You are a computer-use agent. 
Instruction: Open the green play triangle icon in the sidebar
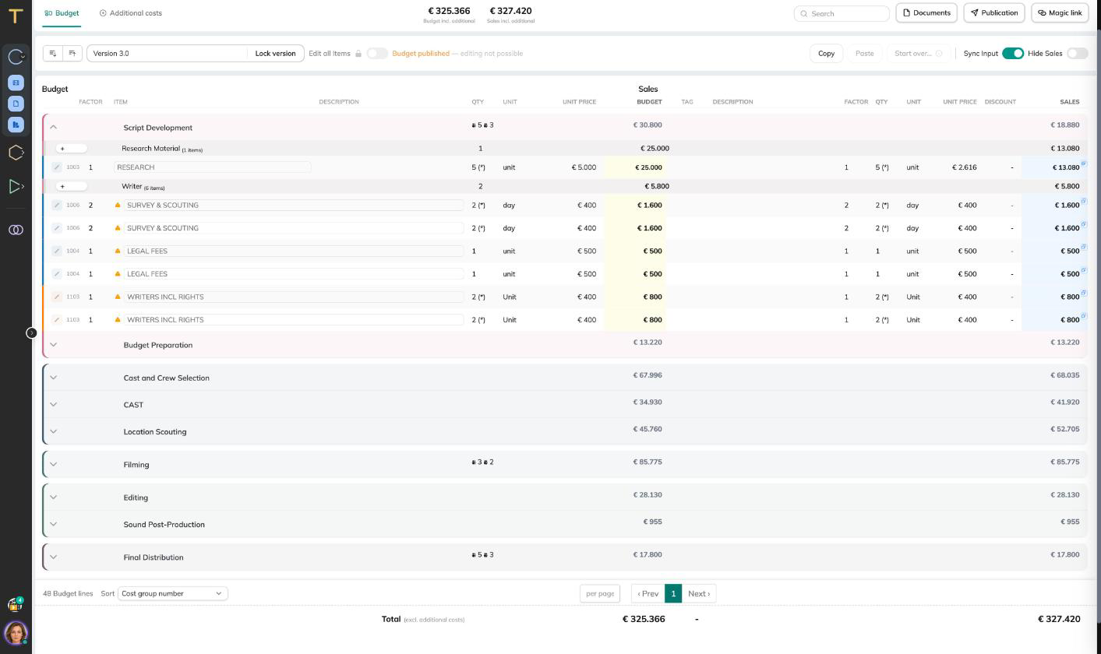[x=16, y=186]
